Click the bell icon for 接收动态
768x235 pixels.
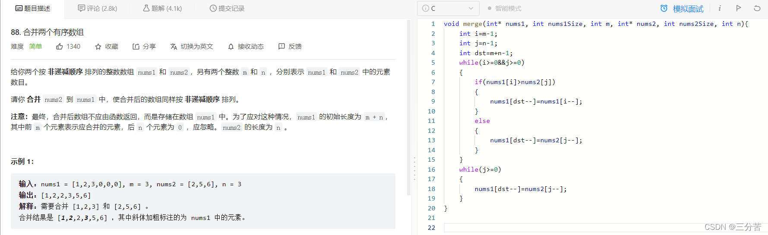click(231, 47)
